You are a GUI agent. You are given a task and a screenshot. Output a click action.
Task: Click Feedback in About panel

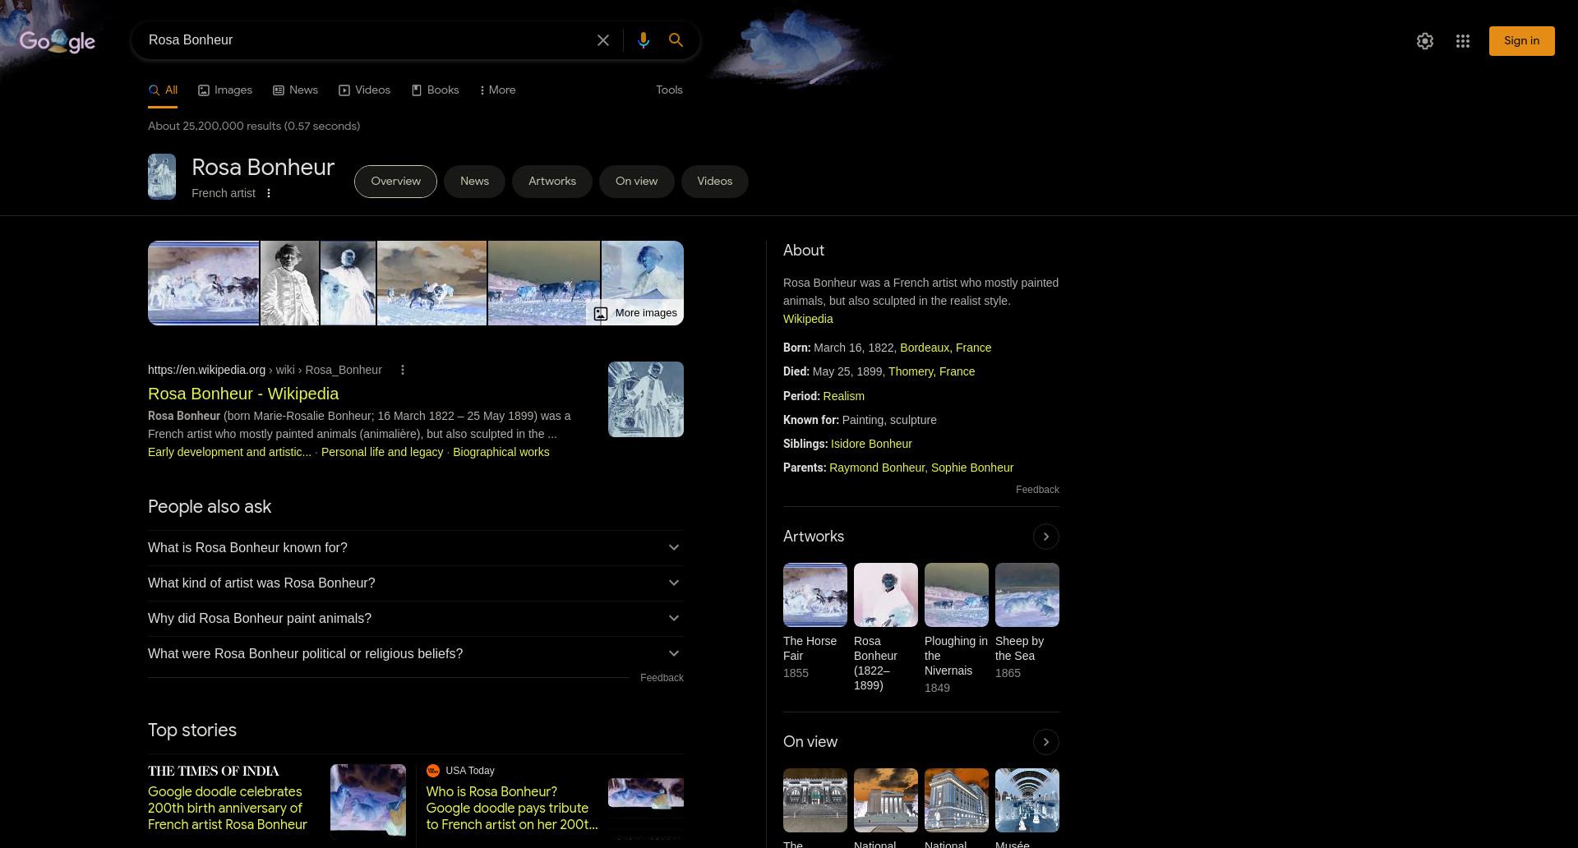[x=1037, y=490]
